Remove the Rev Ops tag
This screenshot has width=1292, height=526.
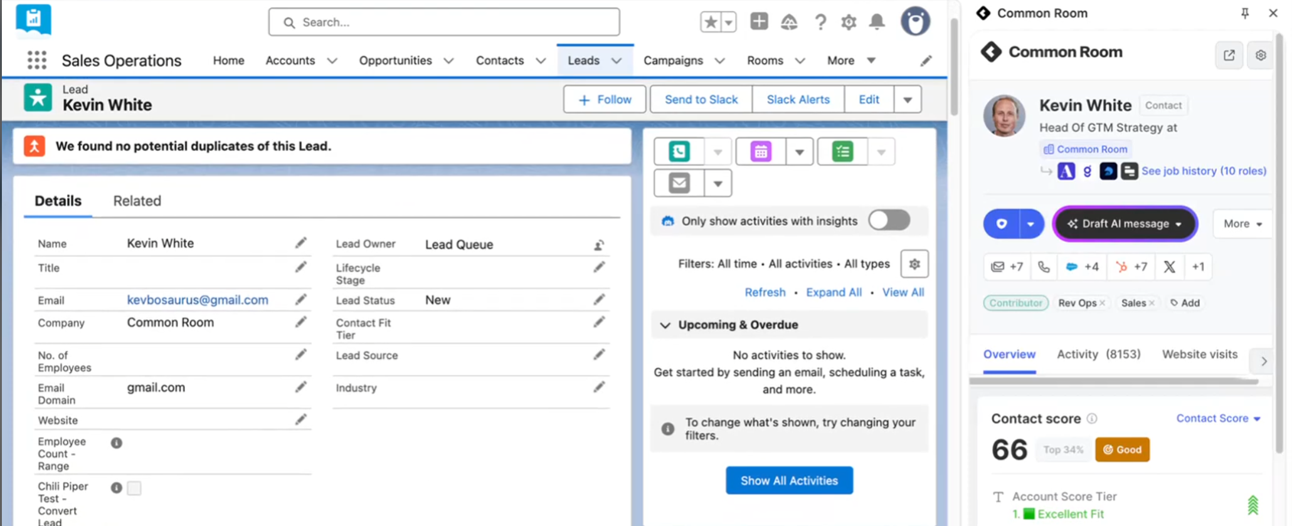point(1102,303)
